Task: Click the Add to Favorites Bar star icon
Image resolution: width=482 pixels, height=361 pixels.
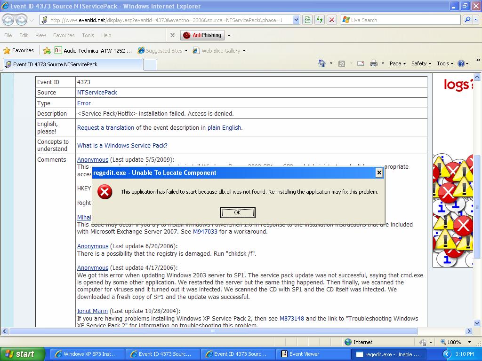Action: tap(47, 50)
